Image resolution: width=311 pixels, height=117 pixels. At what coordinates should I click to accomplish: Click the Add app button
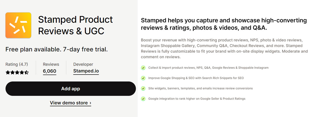71,88
